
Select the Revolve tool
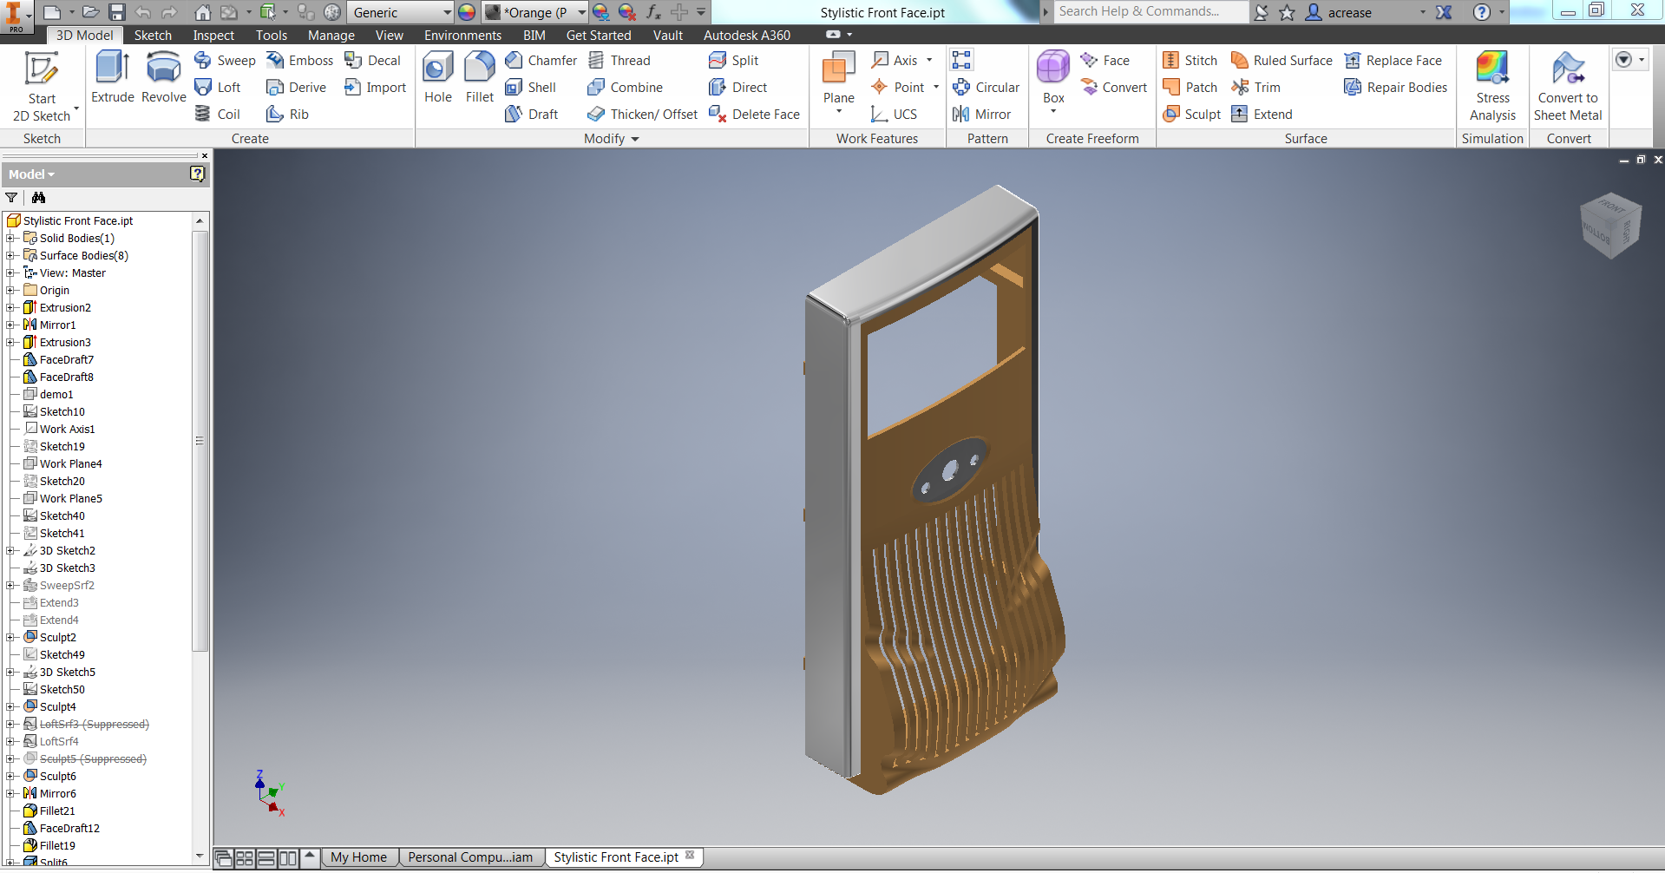[163, 77]
